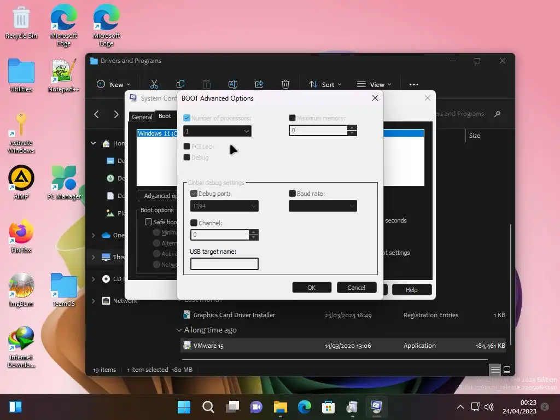The height and width of the screenshot is (420, 560).
Task: Click Cancel in BOOT Advanced Options
Action: pyautogui.click(x=357, y=288)
